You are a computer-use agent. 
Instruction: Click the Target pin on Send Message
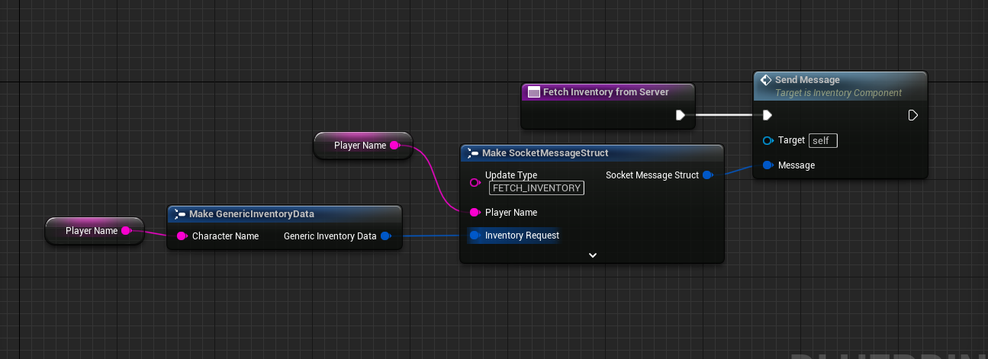click(768, 140)
